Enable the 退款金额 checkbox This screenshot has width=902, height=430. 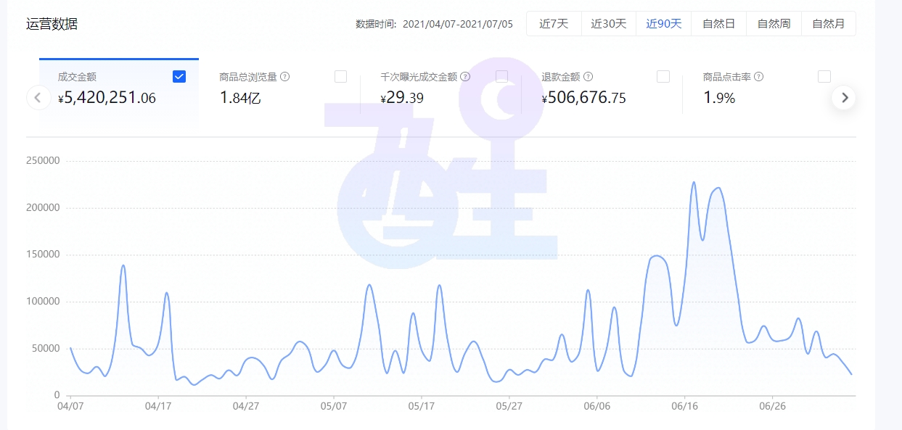663,76
